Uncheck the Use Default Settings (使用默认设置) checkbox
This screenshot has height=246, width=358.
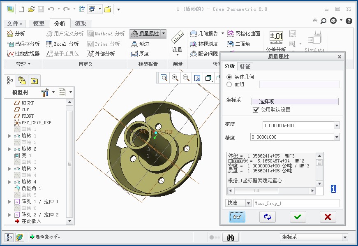click(256, 110)
